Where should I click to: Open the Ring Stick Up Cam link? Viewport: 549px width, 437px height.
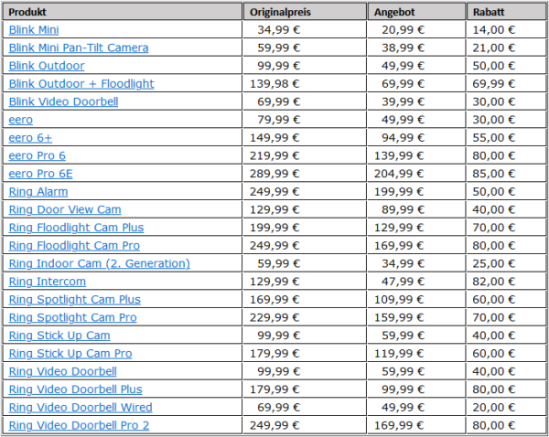59,336
